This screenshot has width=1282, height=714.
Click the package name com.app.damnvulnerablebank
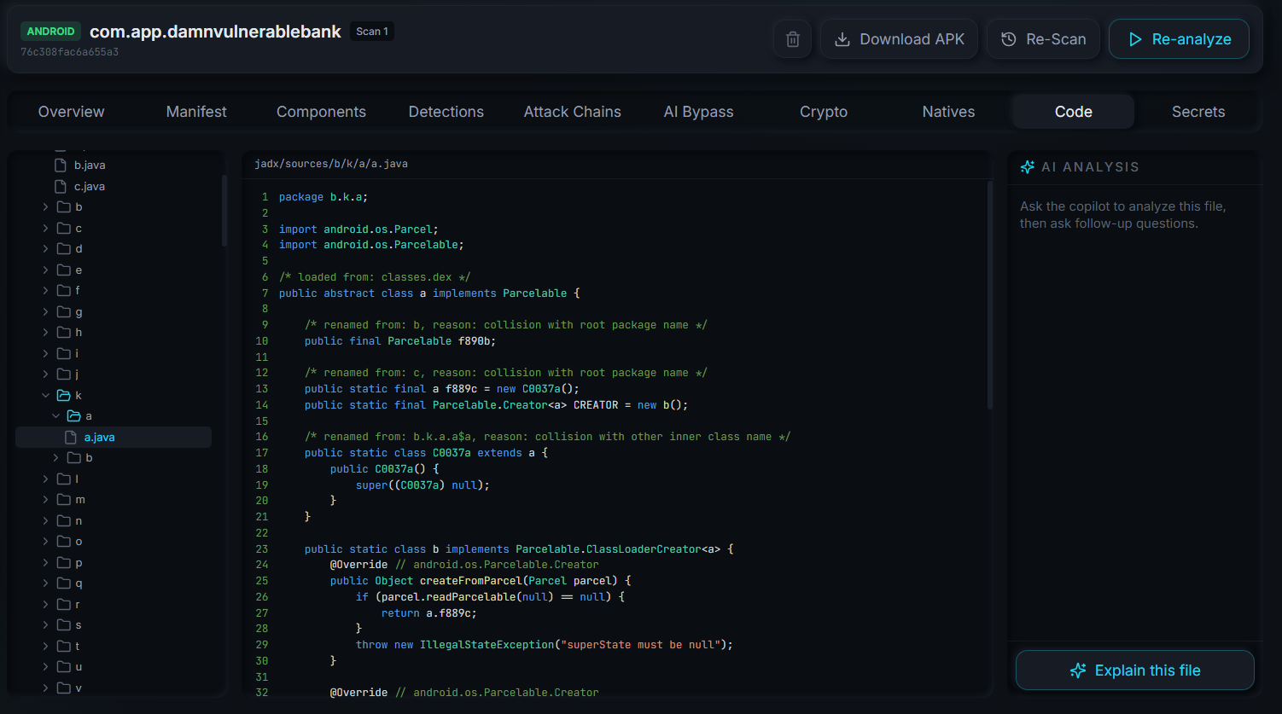[215, 32]
